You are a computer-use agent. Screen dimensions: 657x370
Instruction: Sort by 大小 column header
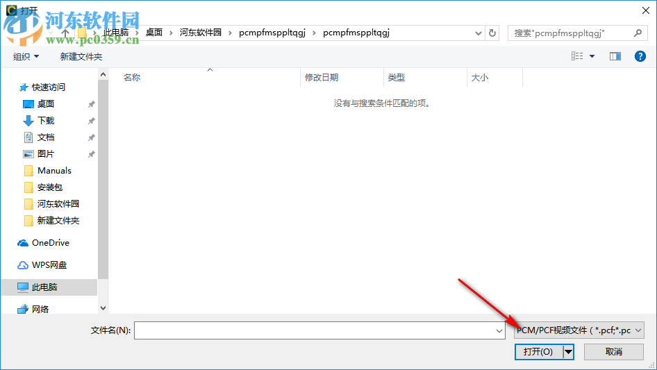click(x=480, y=78)
